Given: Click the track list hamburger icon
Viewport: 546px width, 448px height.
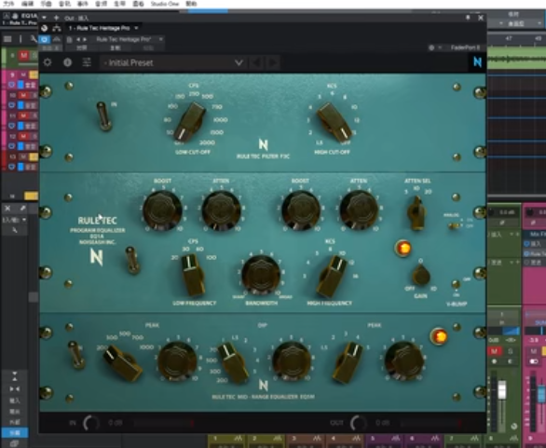Looking at the screenshot, I should coord(7,39).
